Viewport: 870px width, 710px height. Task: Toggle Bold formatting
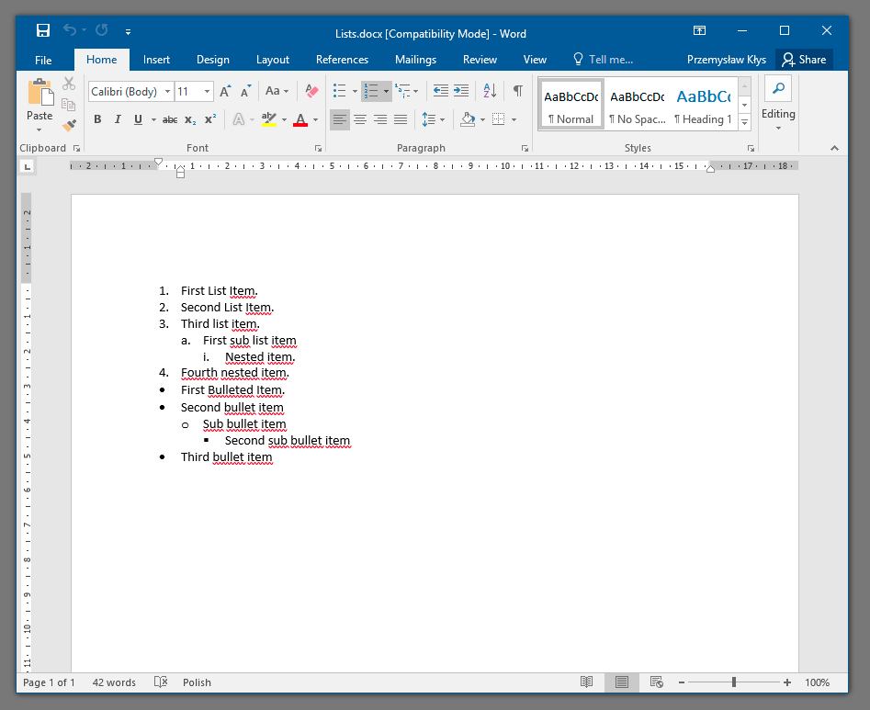97,119
